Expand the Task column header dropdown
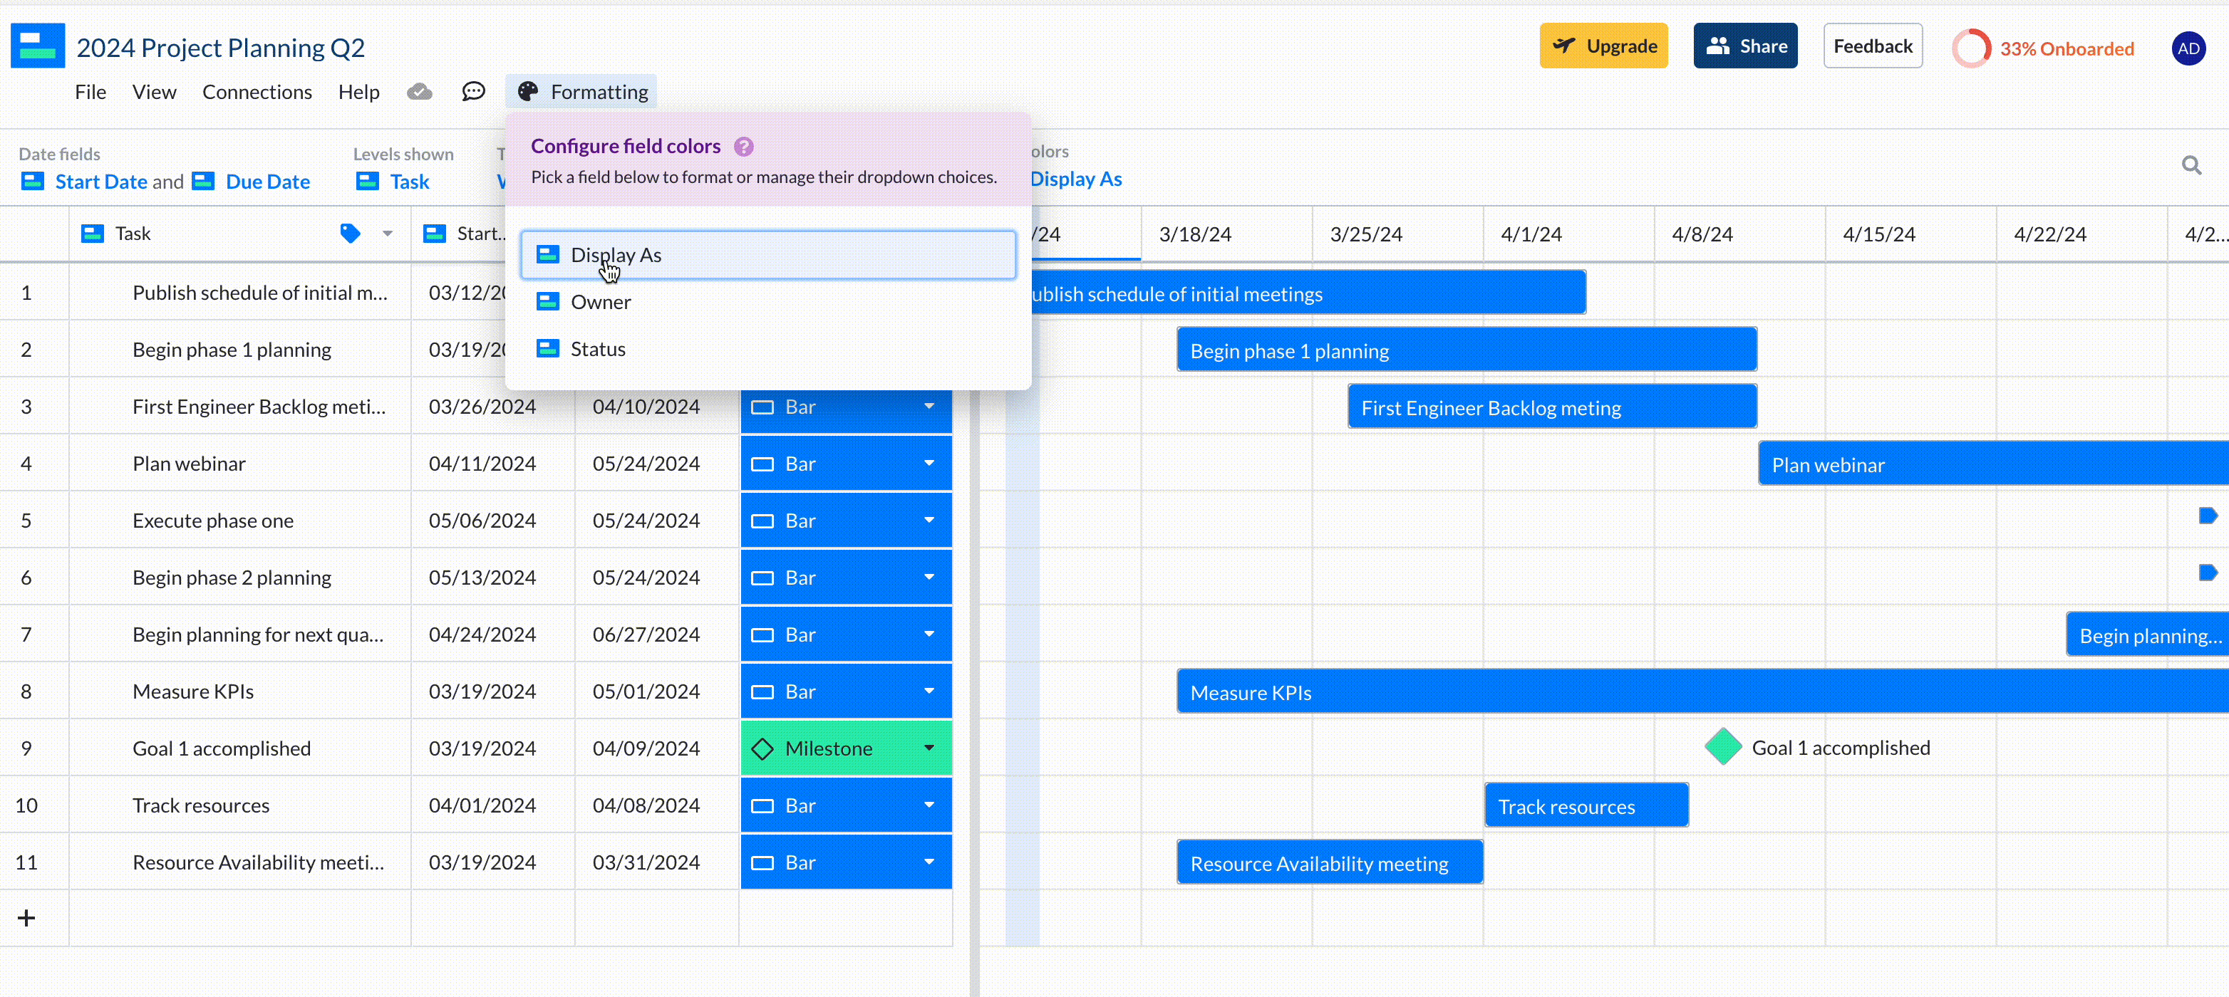 (387, 234)
